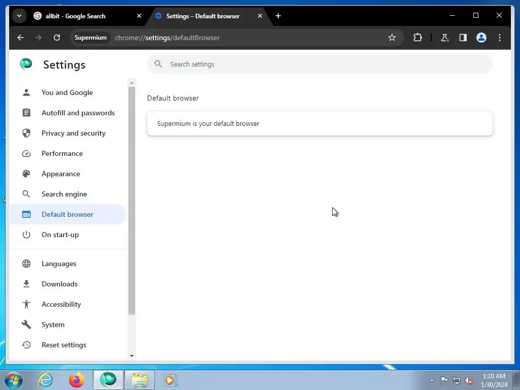This screenshot has width=520, height=390.
Task: Open Windows Explorer from taskbar
Action: click(140, 380)
